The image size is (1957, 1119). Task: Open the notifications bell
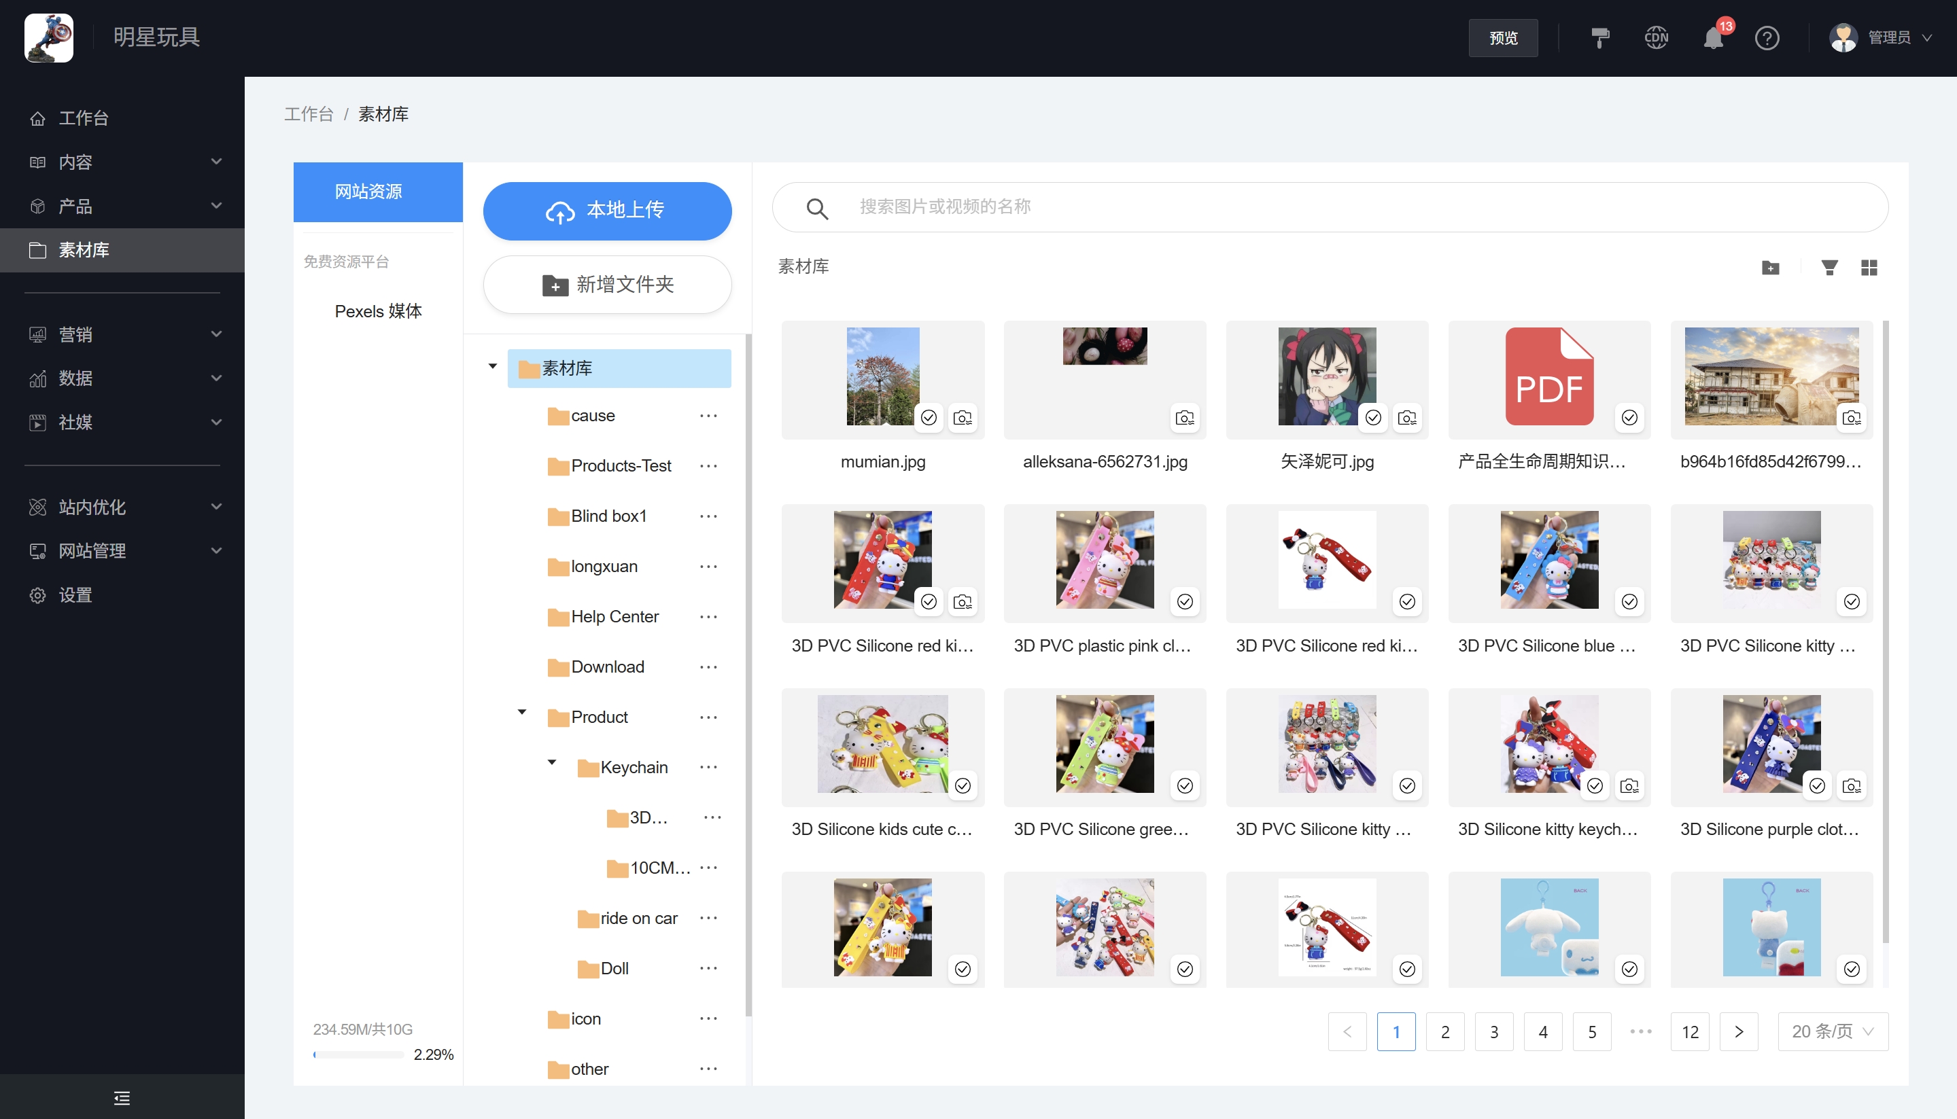[1712, 37]
